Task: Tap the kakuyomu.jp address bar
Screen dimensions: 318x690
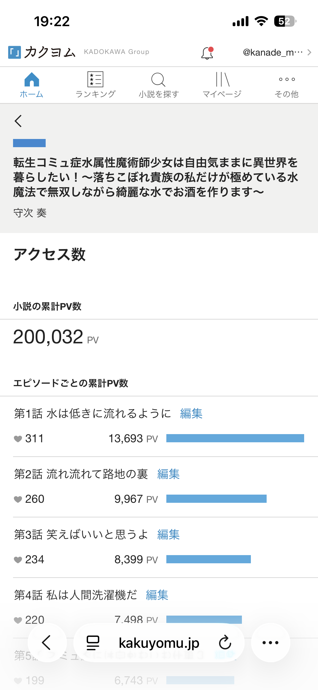Action: point(159,643)
